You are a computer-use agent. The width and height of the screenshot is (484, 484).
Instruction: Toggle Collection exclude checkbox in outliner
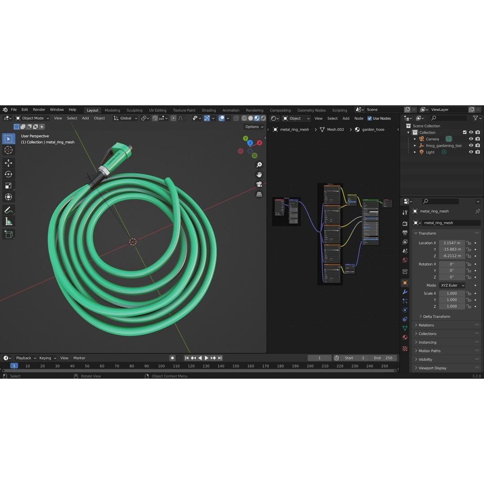(x=465, y=132)
